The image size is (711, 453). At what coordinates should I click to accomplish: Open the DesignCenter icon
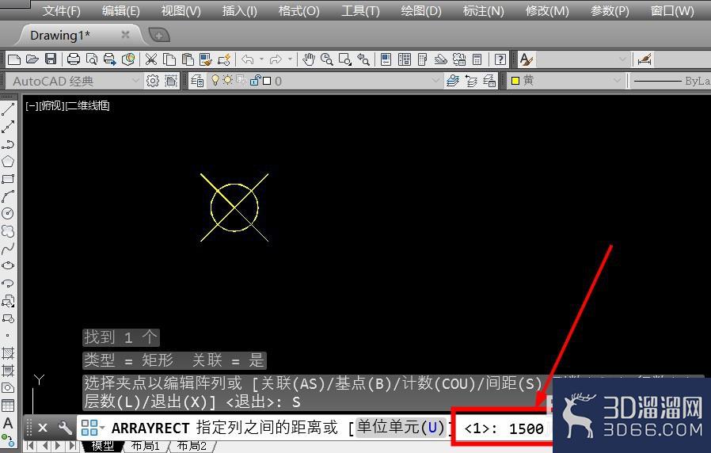point(405,59)
